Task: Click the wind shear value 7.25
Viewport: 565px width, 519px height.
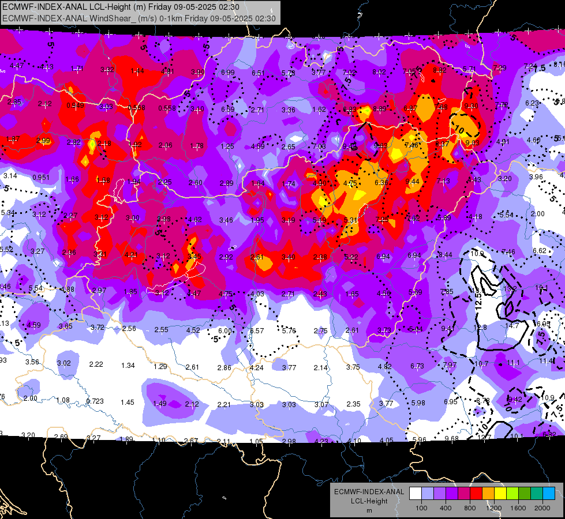Action: click(x=382, y=219)
